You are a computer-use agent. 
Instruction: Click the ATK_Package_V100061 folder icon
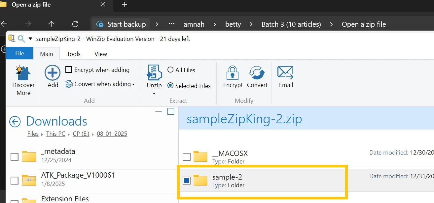29,180
